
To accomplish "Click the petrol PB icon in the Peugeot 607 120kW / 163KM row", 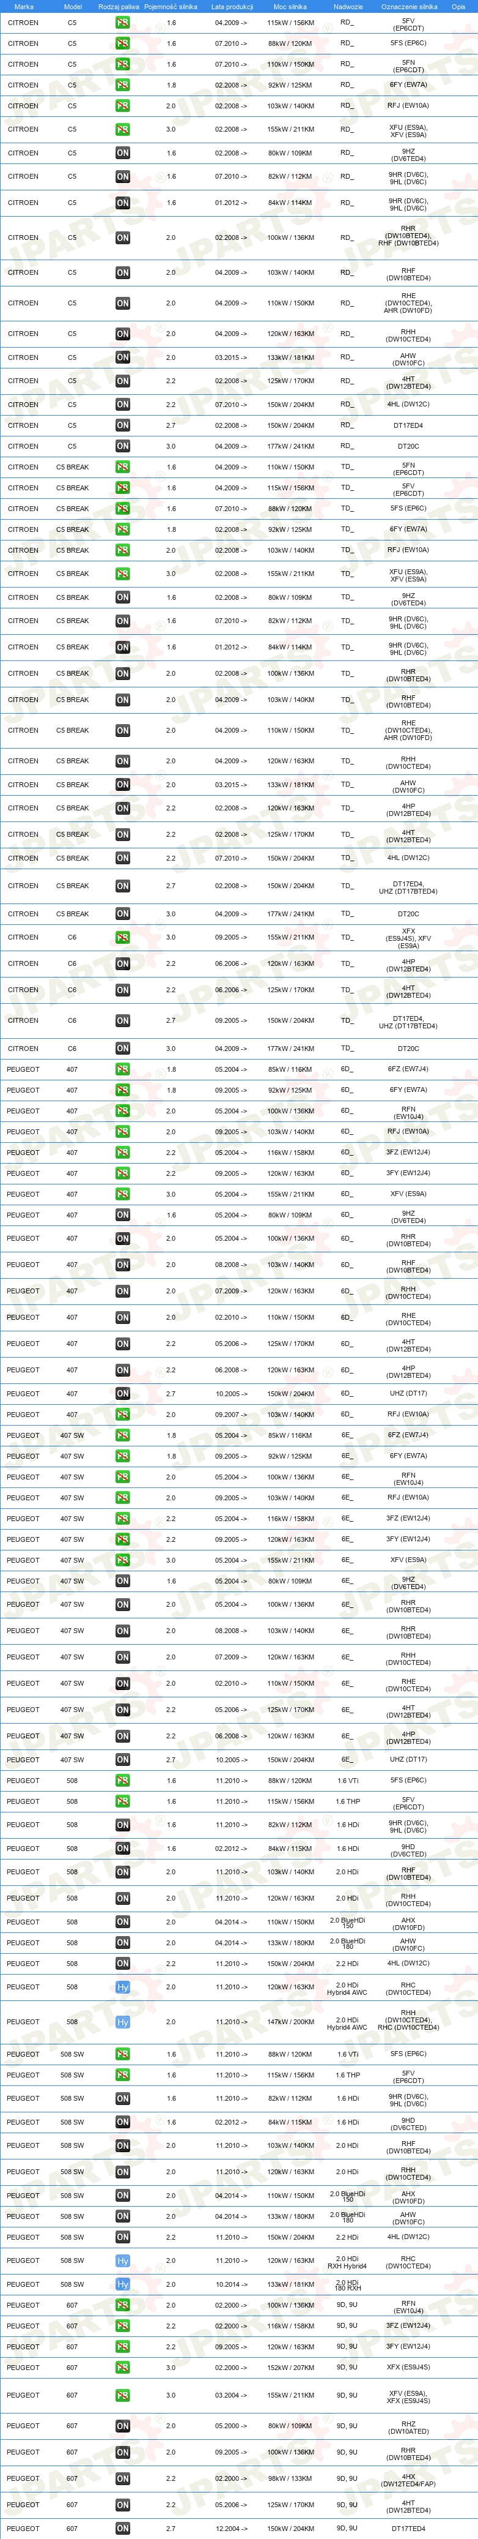I will coord(122,2347).
